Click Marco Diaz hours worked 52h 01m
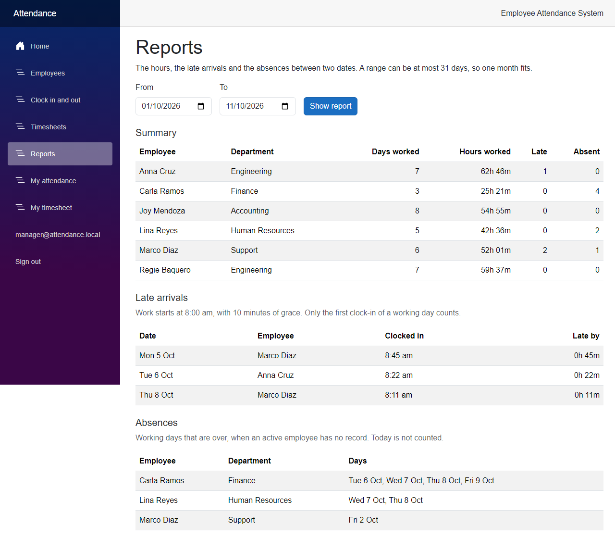 point(496,250)
